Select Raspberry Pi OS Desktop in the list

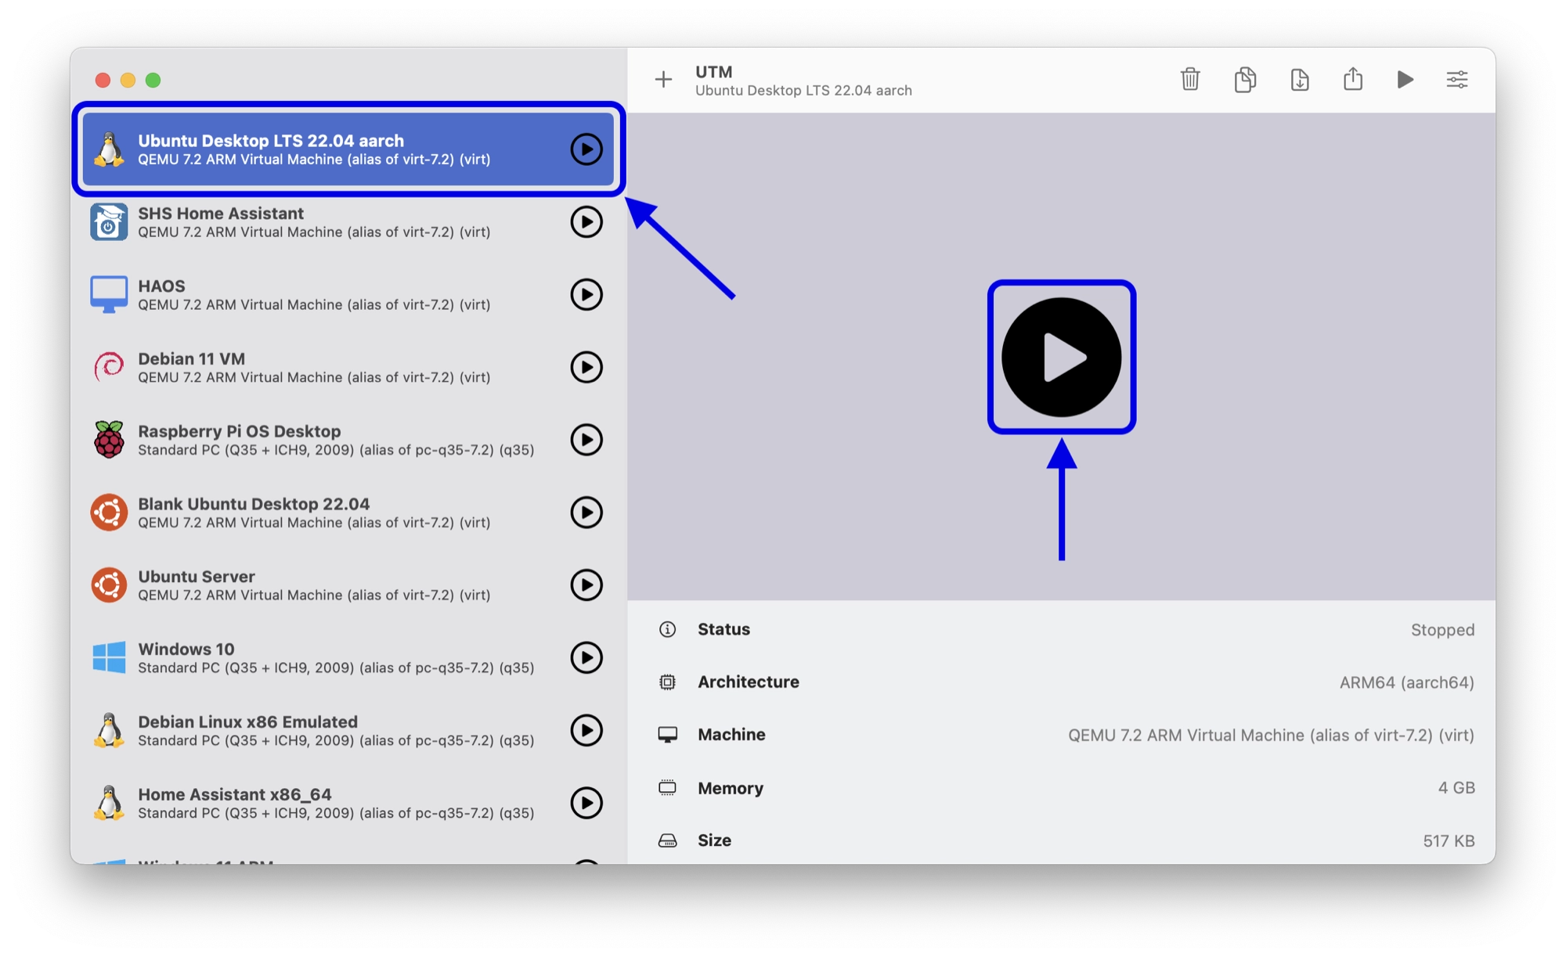[348, 440]
